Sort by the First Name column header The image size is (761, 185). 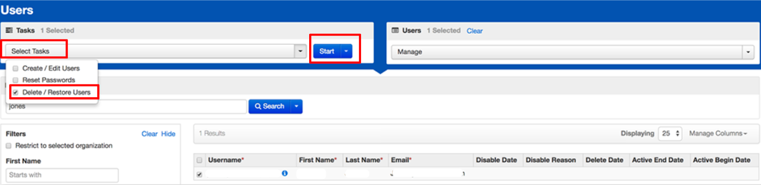(318, 160)
